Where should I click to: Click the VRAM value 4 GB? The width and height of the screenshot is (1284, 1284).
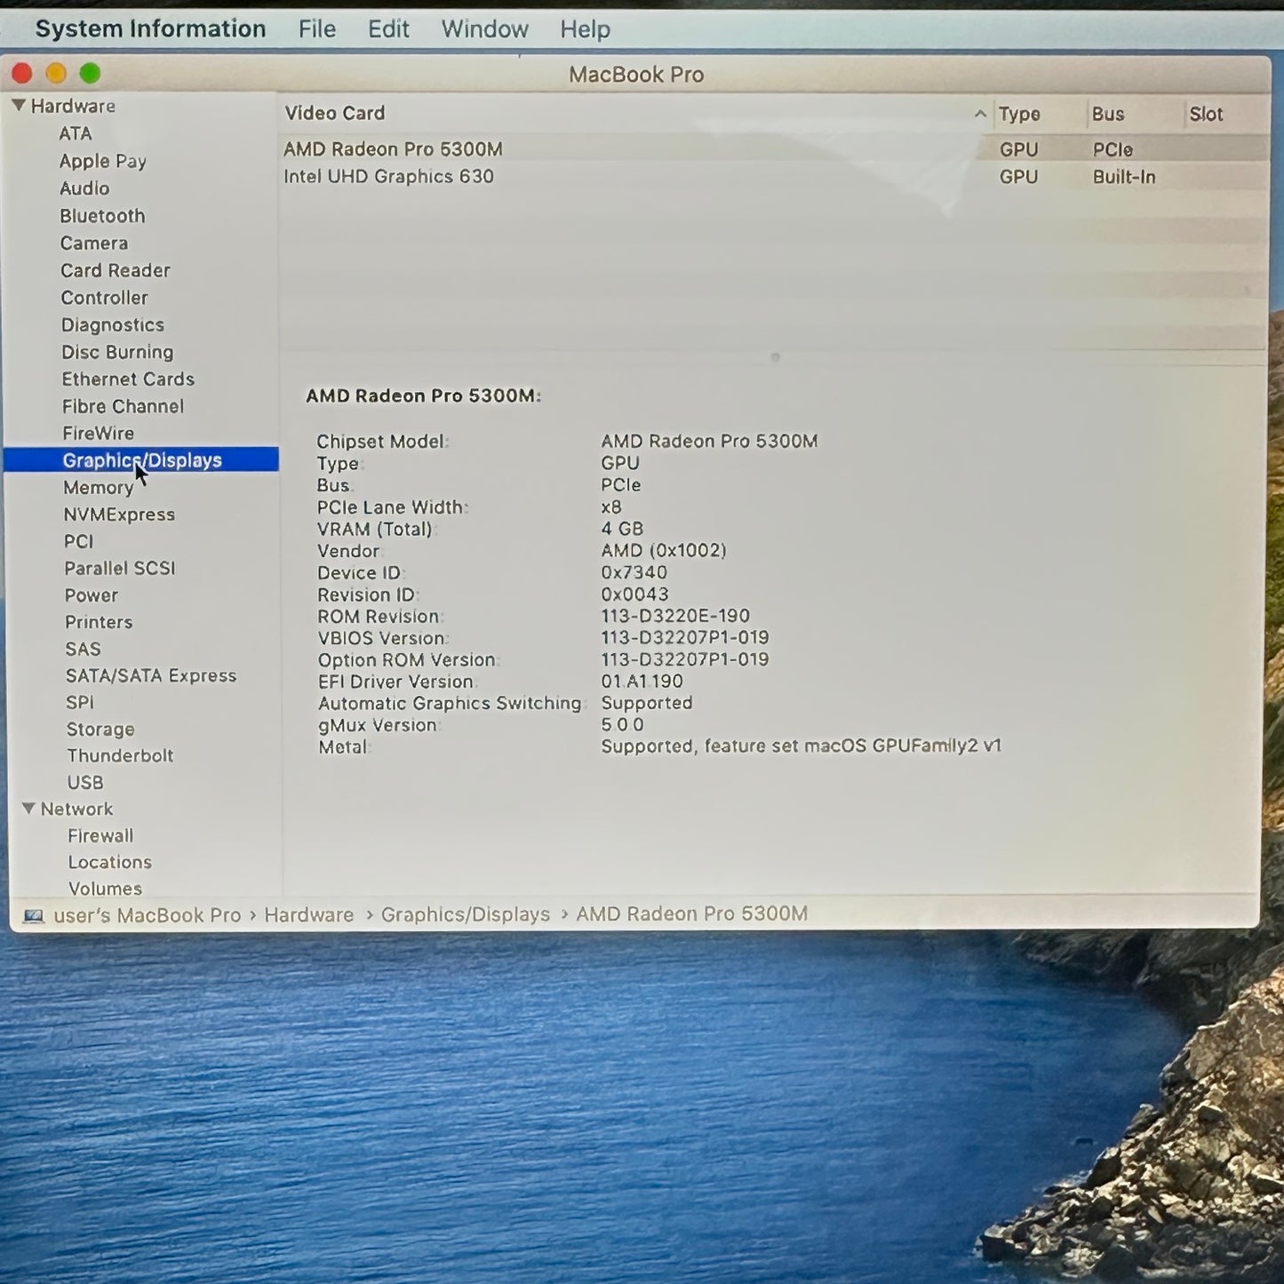pos(622,529)
